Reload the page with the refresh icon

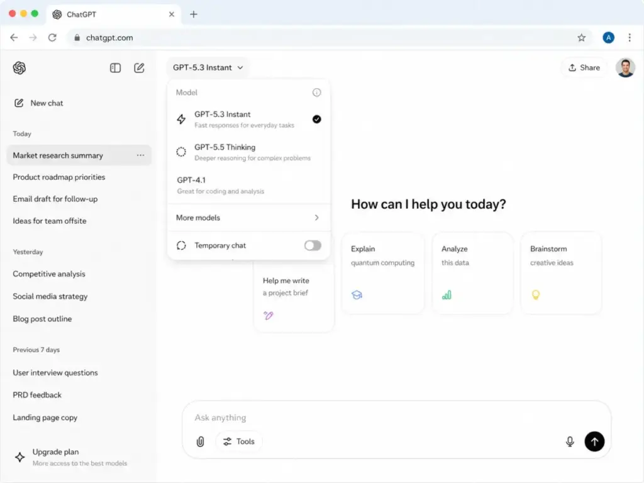[x=52, y=38]
